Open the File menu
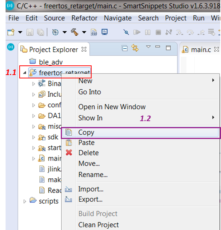Image resolution: width=221 pixels, height=230 pixels. pyautogui.click(x=14, y=18)
